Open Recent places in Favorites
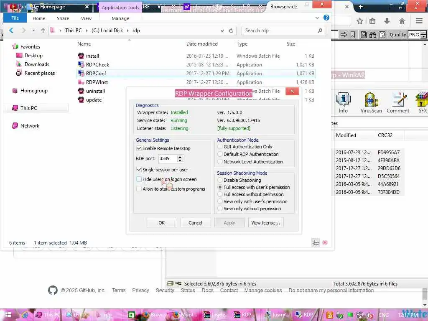 (x=40, y=73)
